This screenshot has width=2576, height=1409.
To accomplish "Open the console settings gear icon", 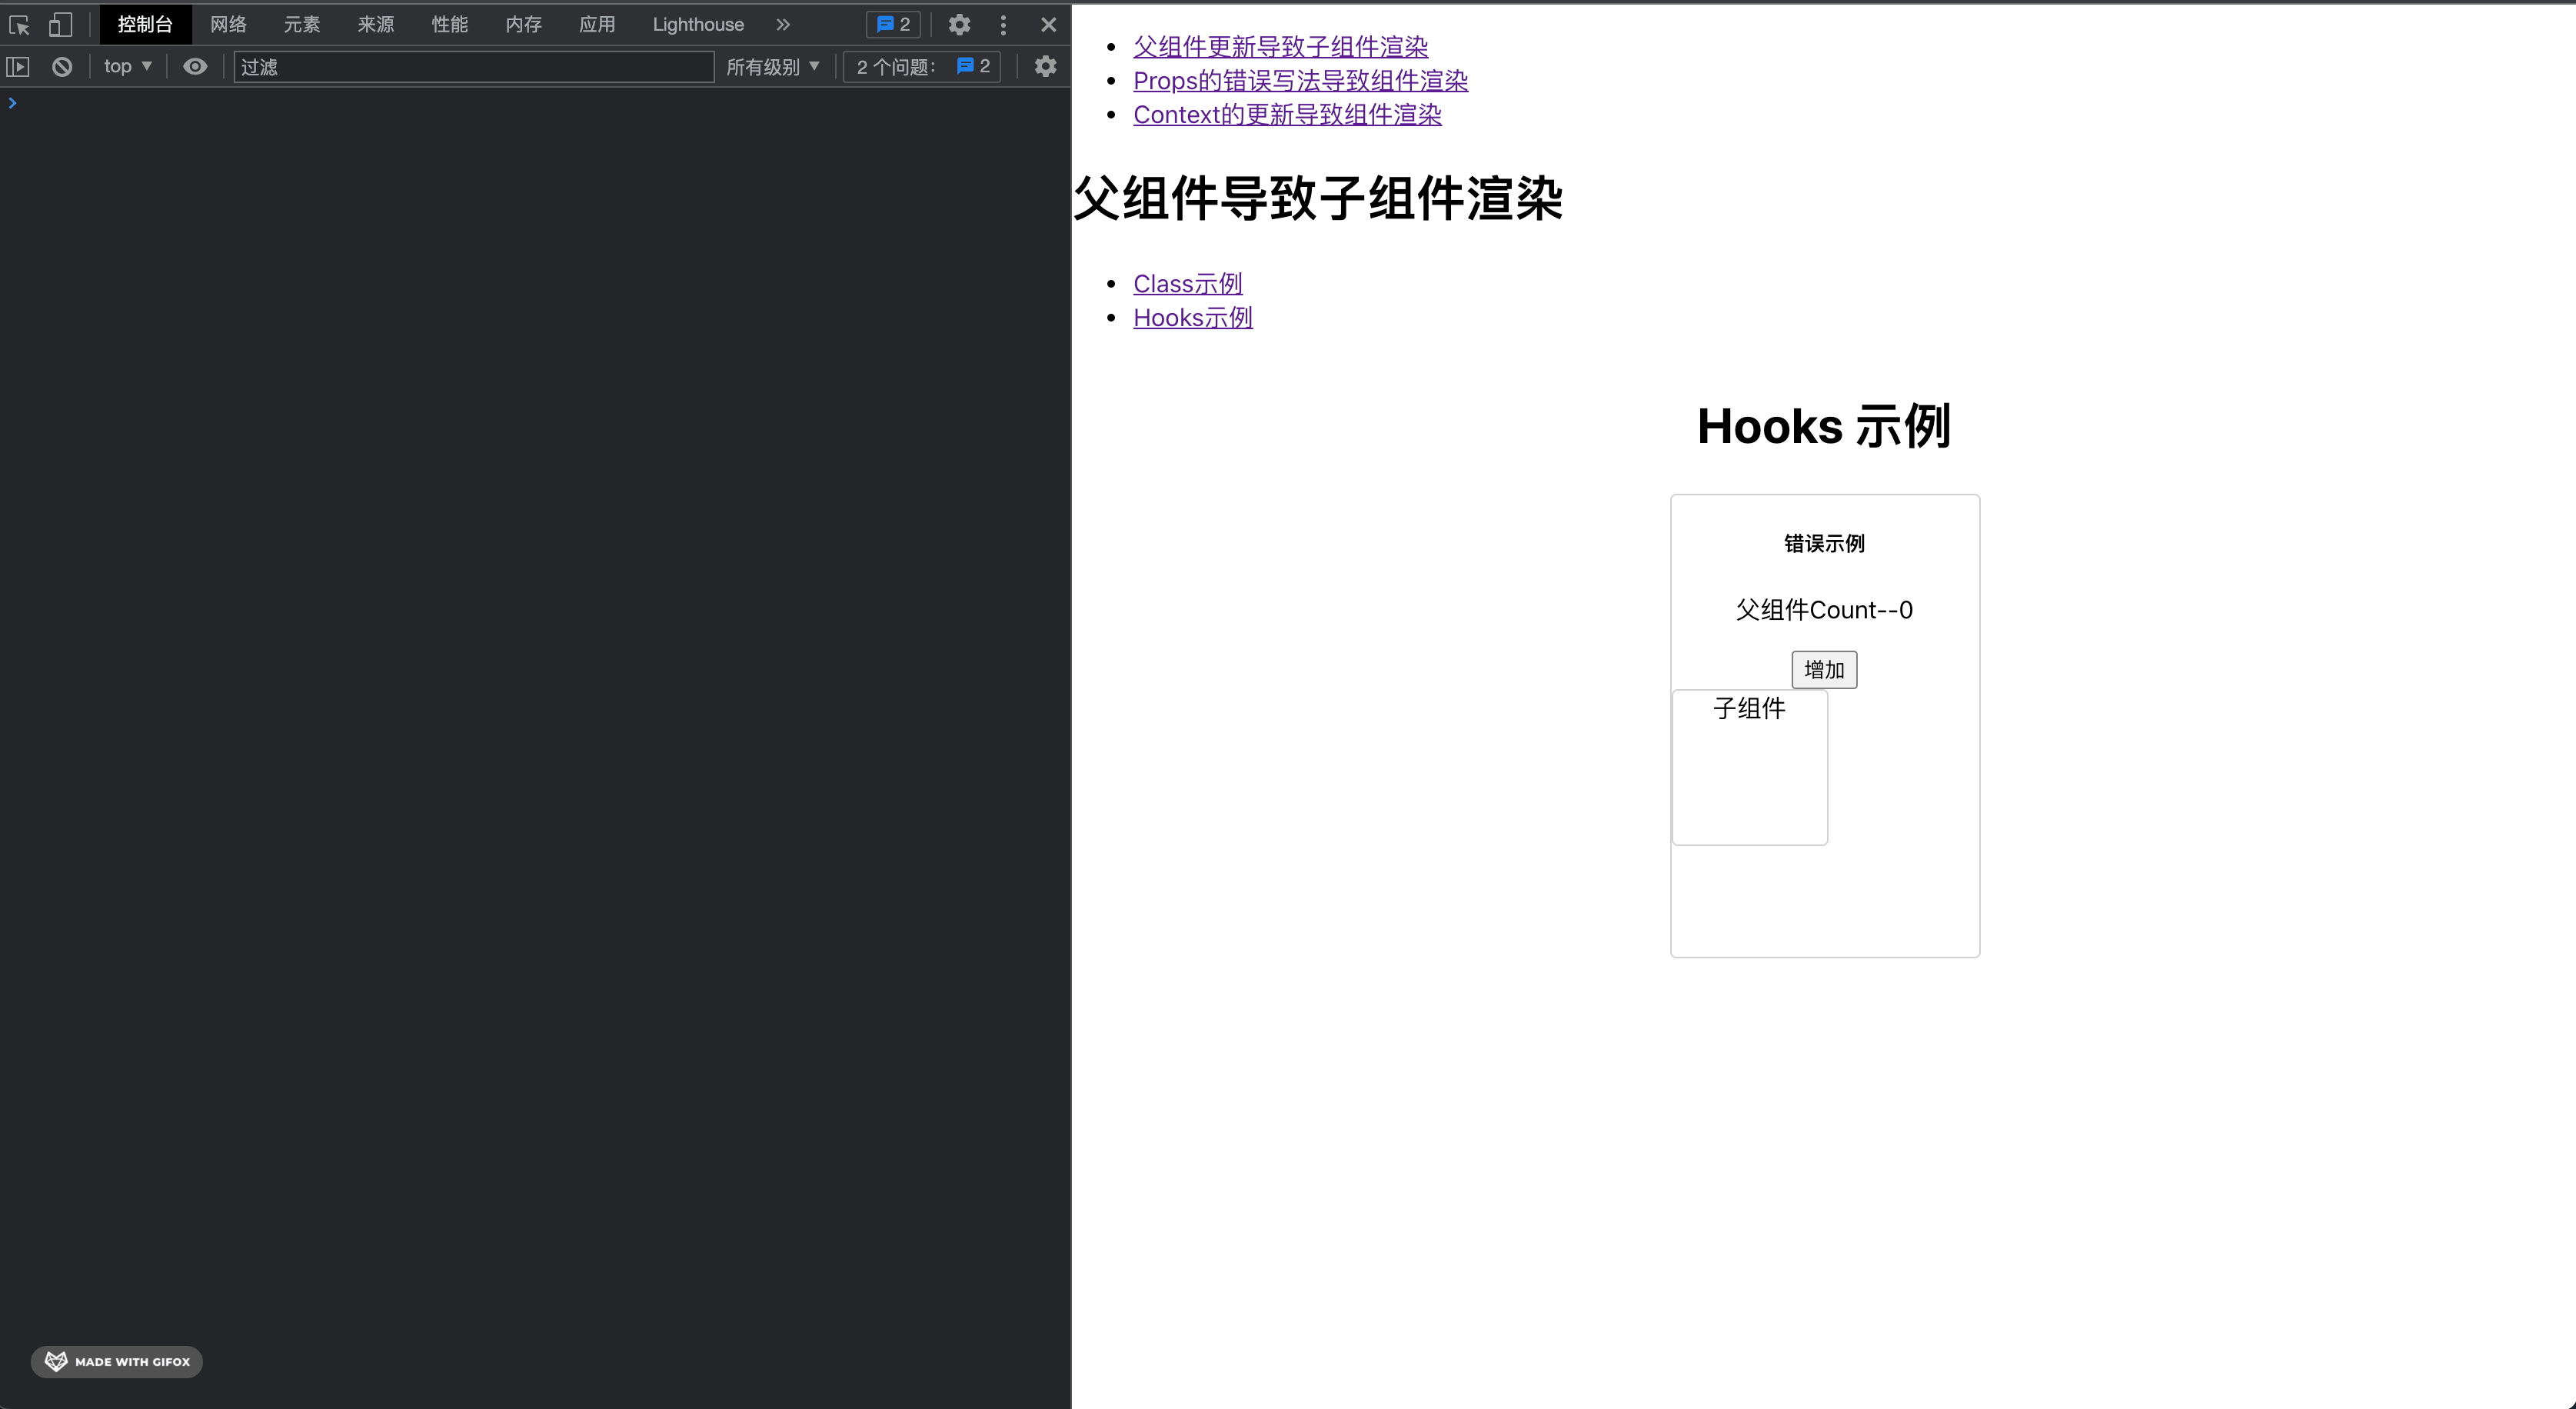I will point(1045,67).
